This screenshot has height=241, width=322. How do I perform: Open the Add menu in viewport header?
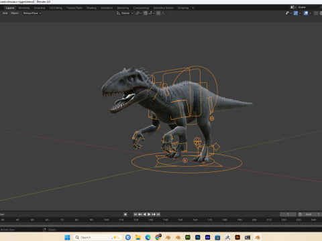[x=5, y=13]
